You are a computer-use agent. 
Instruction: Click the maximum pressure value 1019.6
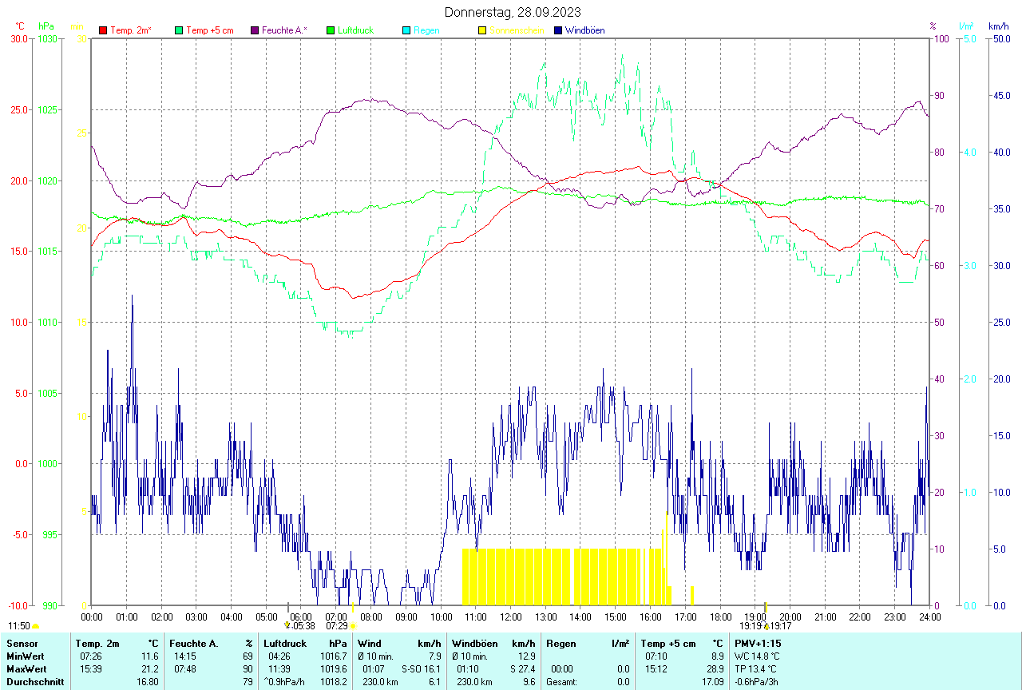click(334, 669)
